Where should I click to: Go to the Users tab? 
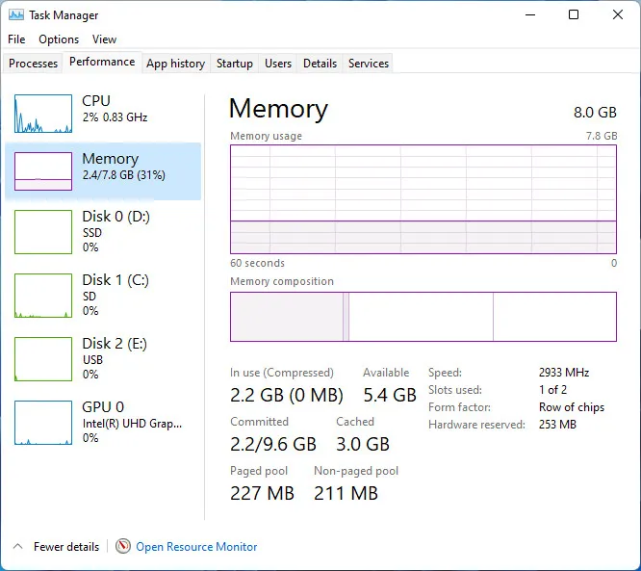click(x=278, y=64)
